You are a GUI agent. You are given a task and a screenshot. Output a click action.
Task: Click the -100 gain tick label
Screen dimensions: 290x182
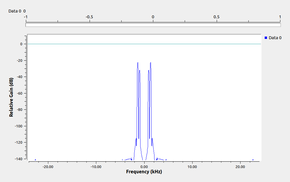point(18,126)
